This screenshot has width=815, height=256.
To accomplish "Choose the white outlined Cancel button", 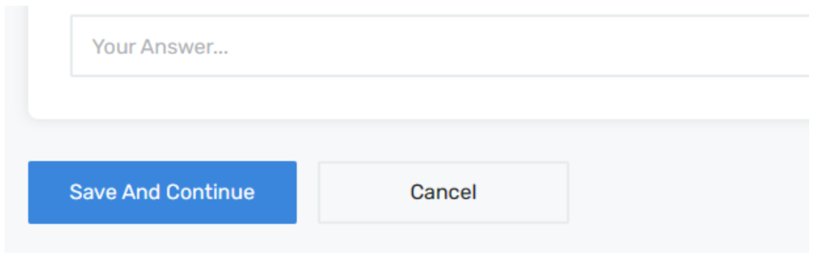I will coord(444,192).
